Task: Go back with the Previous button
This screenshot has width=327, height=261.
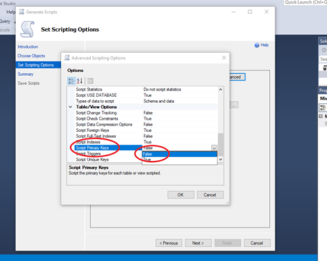Action: pos(168,243)
